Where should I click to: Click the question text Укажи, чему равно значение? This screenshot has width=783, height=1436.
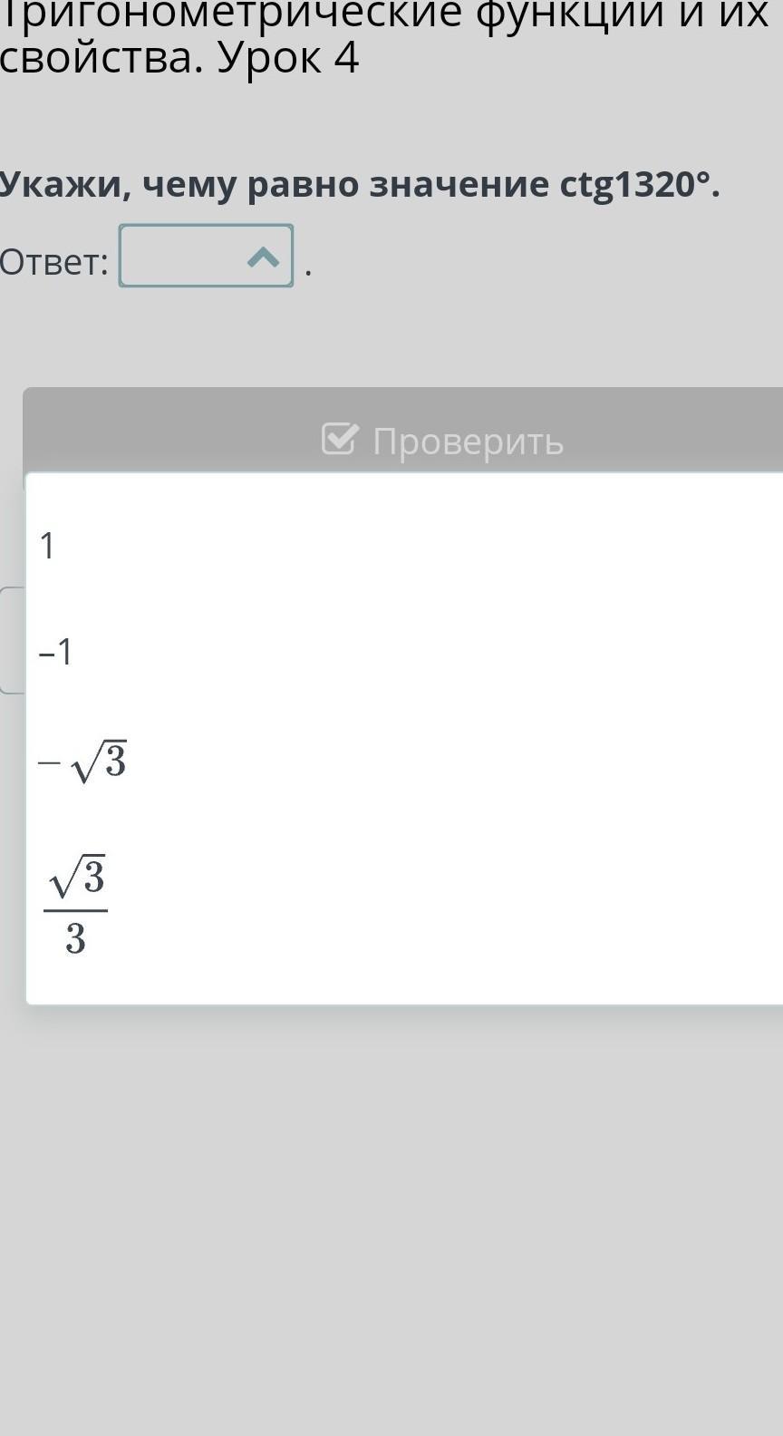tap(275, 184)
